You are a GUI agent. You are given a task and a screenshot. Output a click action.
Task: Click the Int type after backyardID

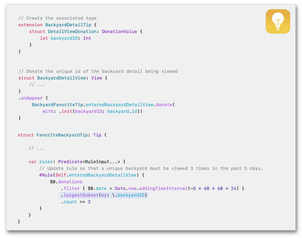87,38
